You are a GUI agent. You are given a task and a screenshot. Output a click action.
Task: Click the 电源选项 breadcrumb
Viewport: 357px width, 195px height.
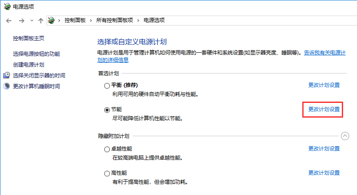154,20
